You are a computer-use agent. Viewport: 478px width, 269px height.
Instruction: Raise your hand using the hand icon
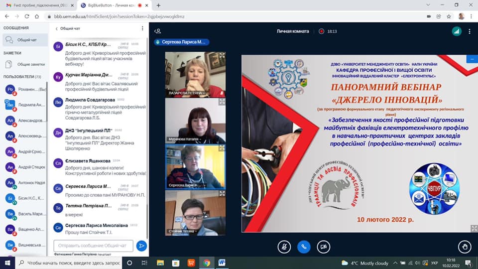tap(465, 246)
